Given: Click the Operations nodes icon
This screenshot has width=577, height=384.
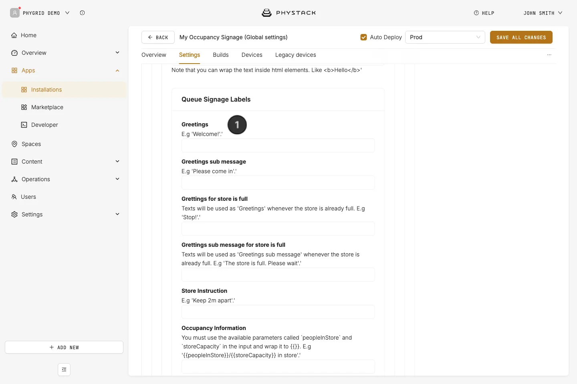Looking at the screenshot, I should (x=14, y=179).
